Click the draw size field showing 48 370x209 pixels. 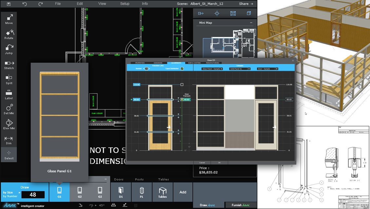pyautogui.click(x=33, y=195)
